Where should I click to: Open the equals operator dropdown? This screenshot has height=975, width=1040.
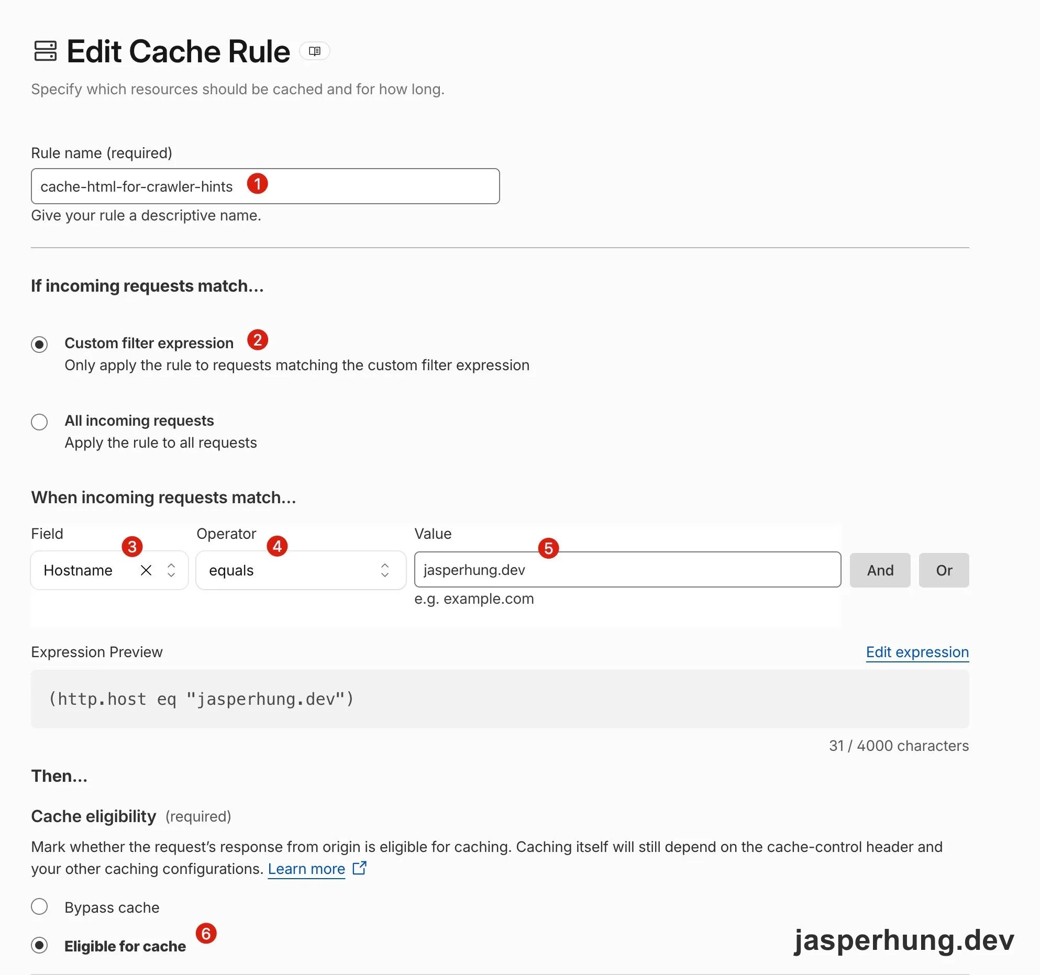point(301,570)
